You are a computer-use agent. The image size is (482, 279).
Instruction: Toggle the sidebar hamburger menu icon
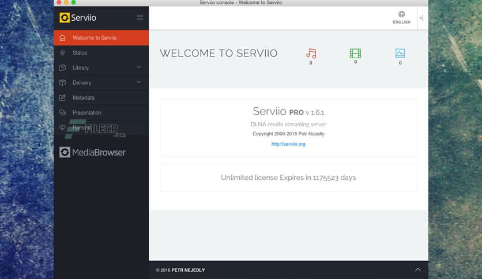tap(140, 17)
